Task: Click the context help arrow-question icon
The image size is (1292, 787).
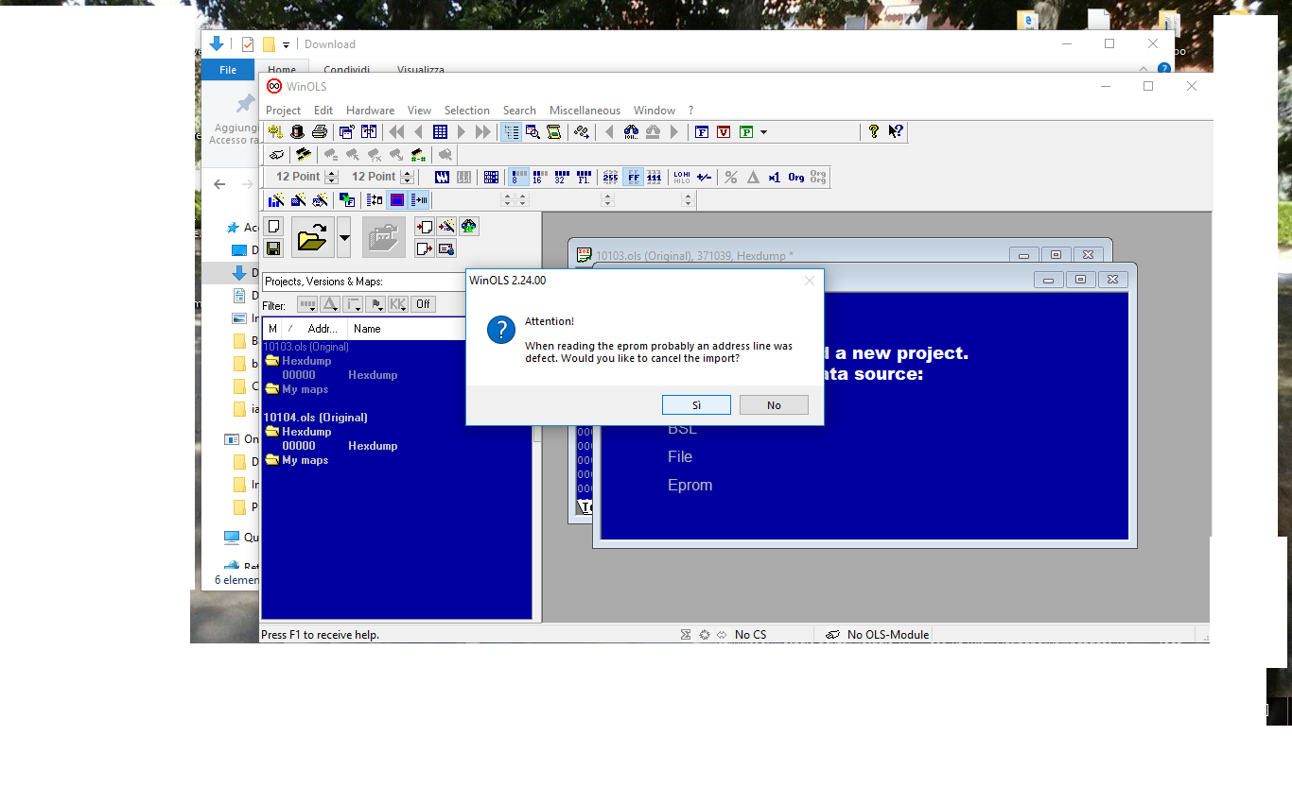Action: [895, 131]
